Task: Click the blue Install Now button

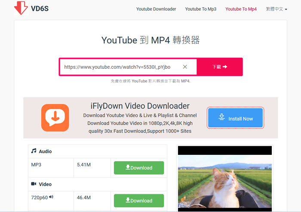Action: coord(235,118)
